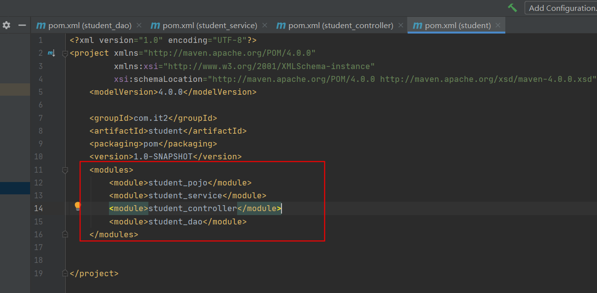Click the Maven gutter icon on line 2
Image resolution: width=597 pixels, height=293 pixels.
(51, 53)
